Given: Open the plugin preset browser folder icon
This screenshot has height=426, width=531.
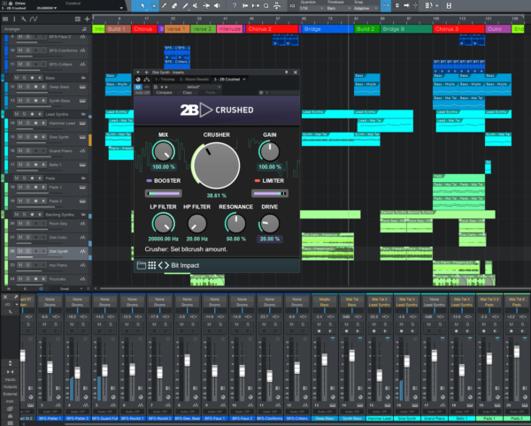Looking at the screenshot, I should click(x=142, y=265).
